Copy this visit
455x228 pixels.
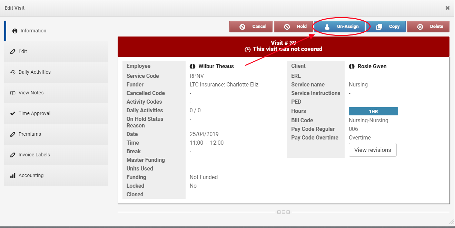[386, 27]
